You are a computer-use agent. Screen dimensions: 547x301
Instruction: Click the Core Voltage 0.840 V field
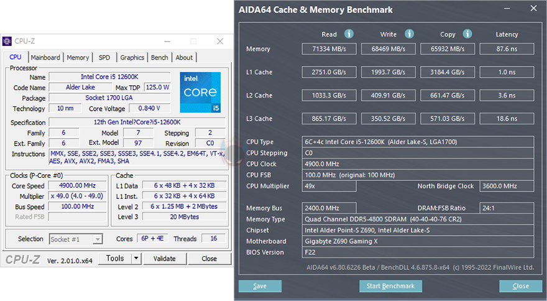click(x=149, y=108)
